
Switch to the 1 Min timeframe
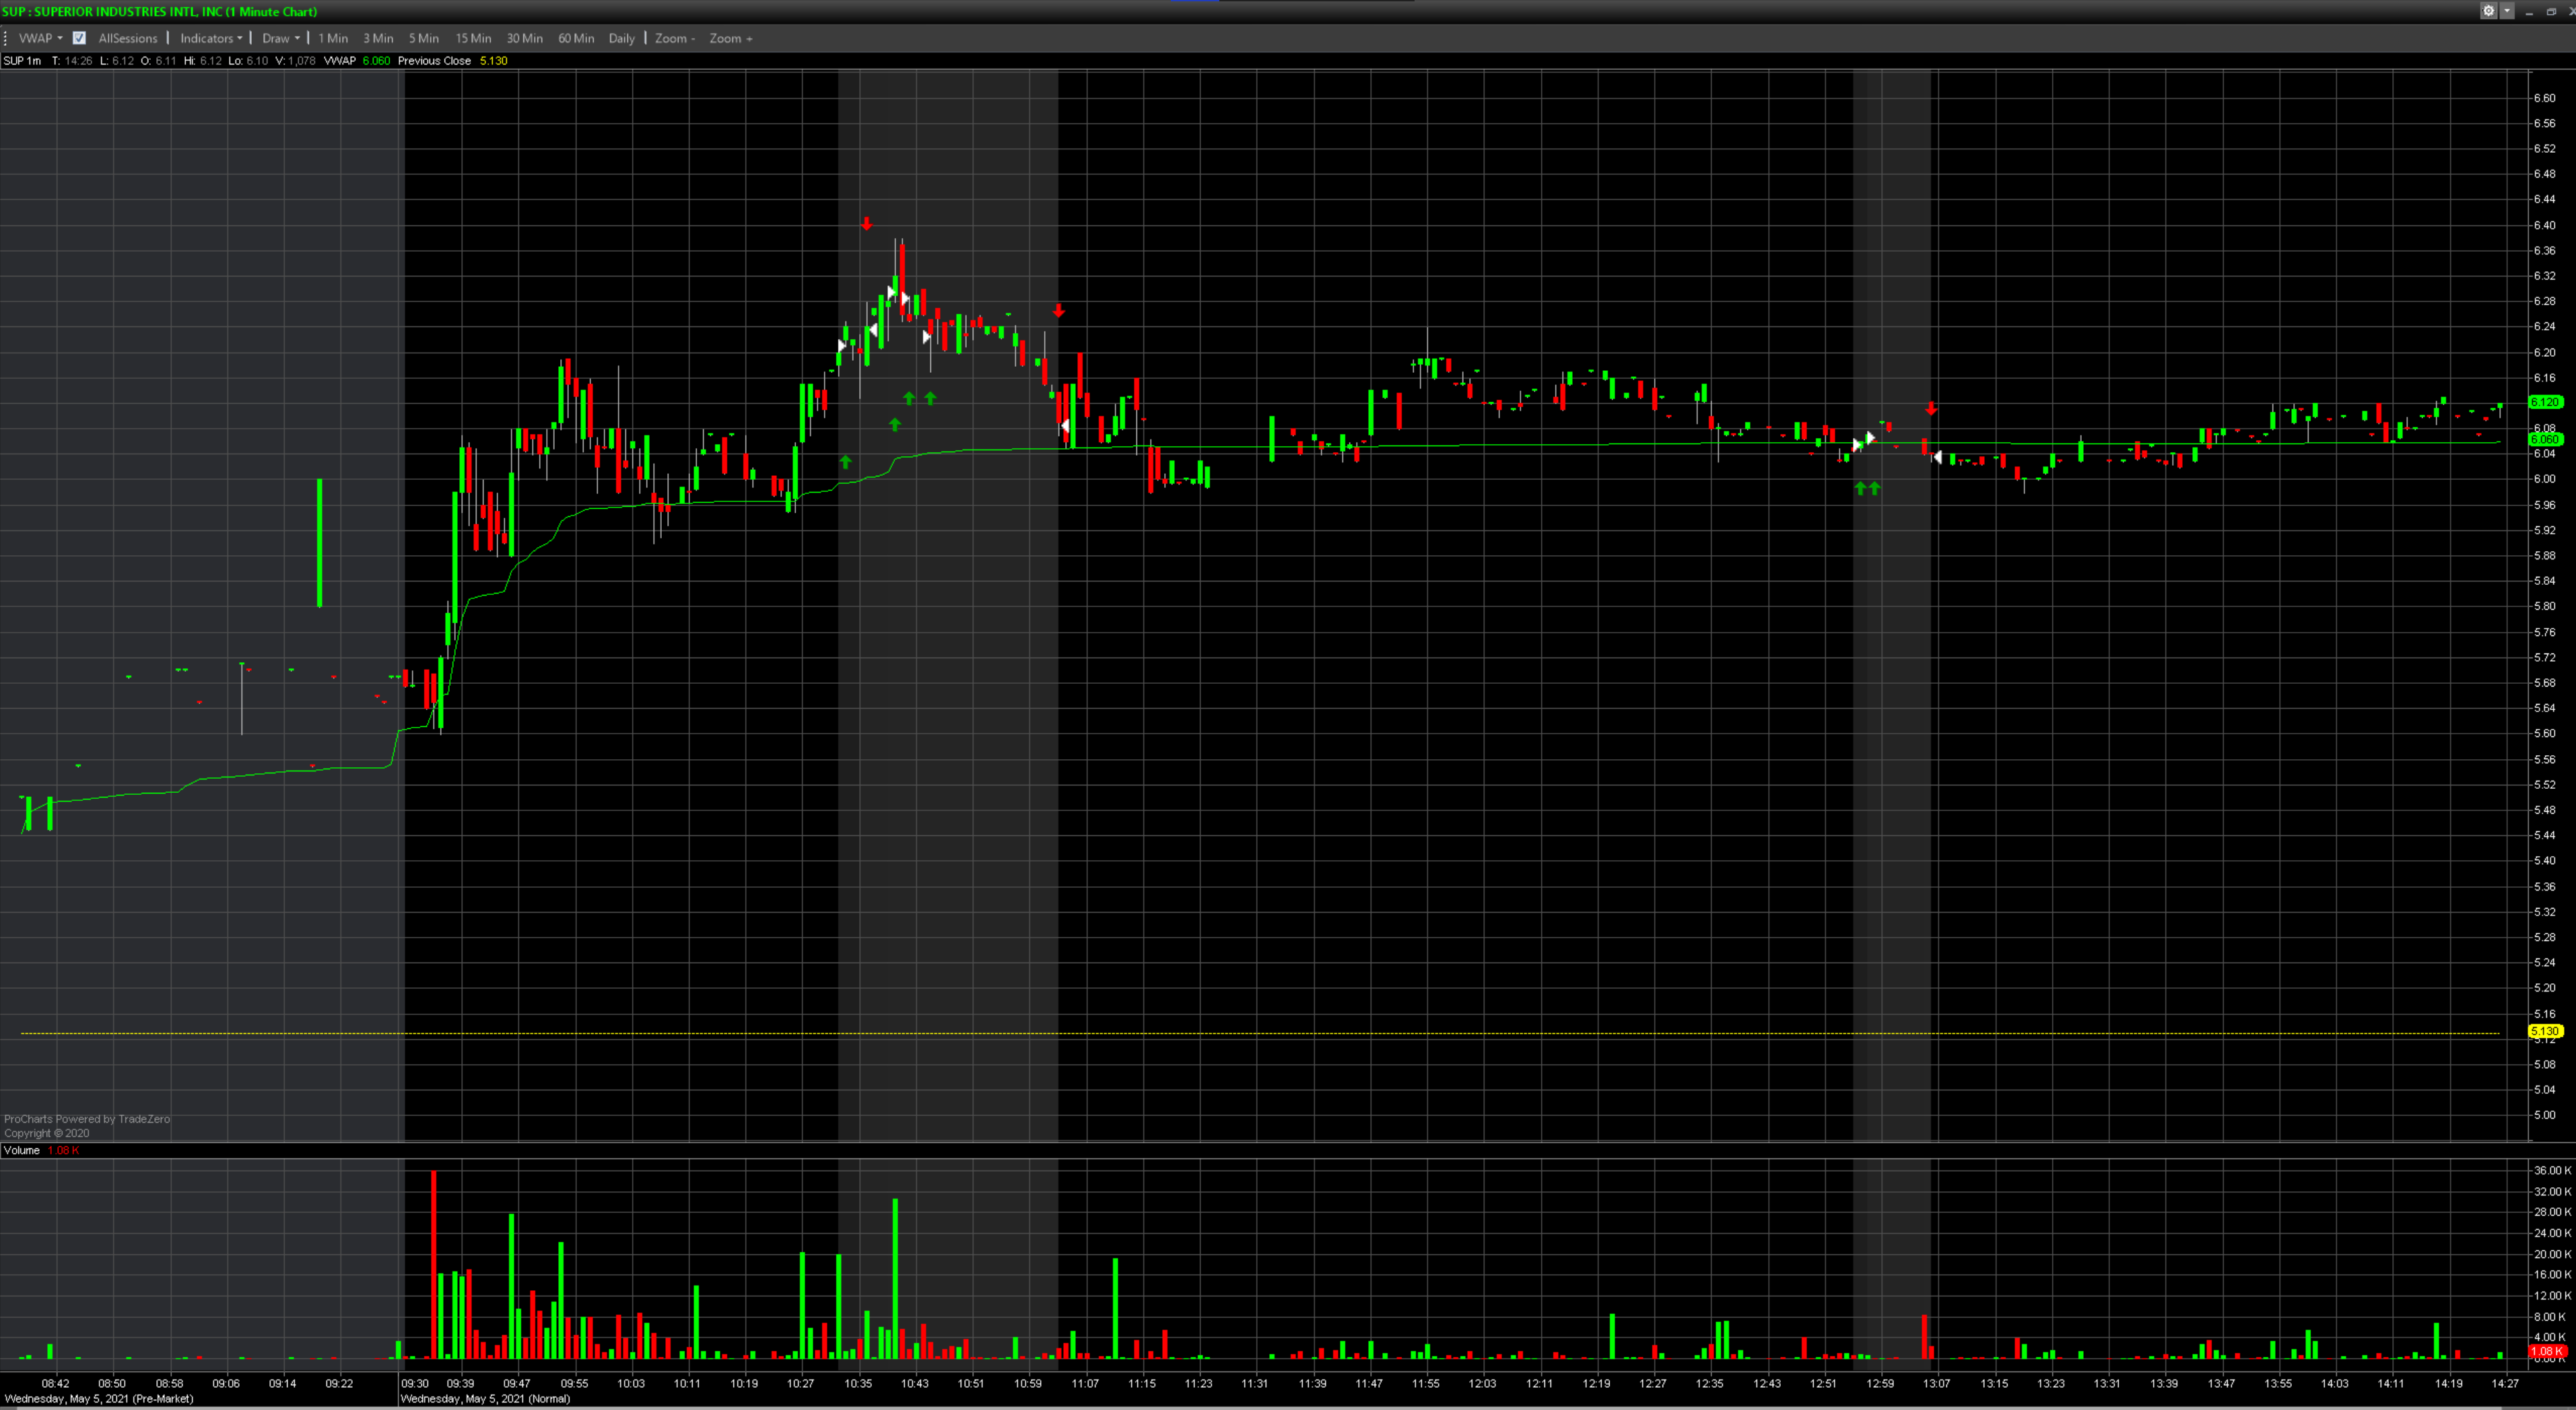pos(333,38)
